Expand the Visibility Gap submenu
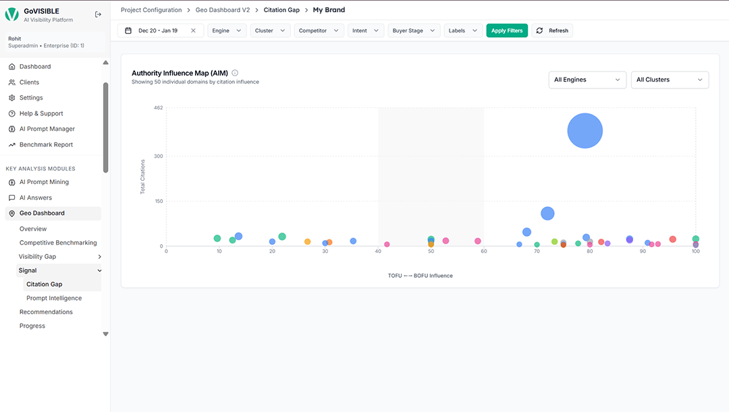The image size is (729, 412). (99, 257)
